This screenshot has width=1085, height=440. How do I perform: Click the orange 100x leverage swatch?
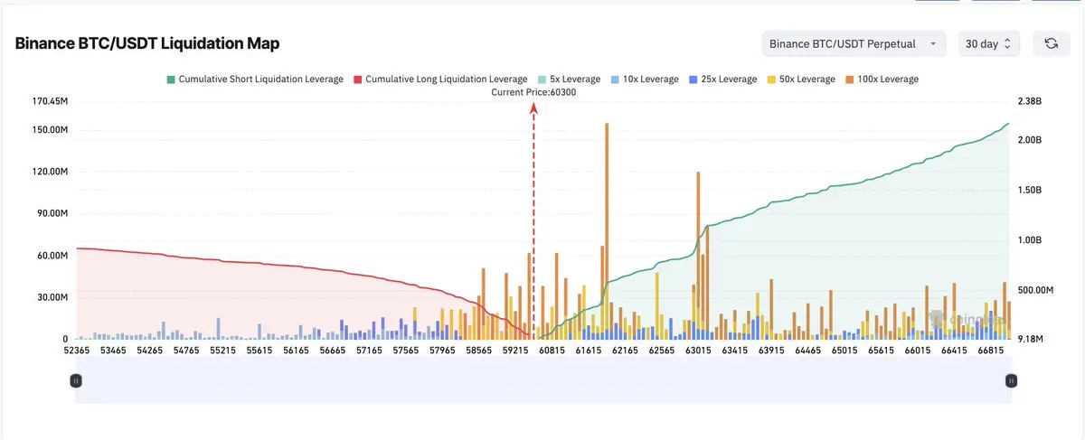pos(851,80)
